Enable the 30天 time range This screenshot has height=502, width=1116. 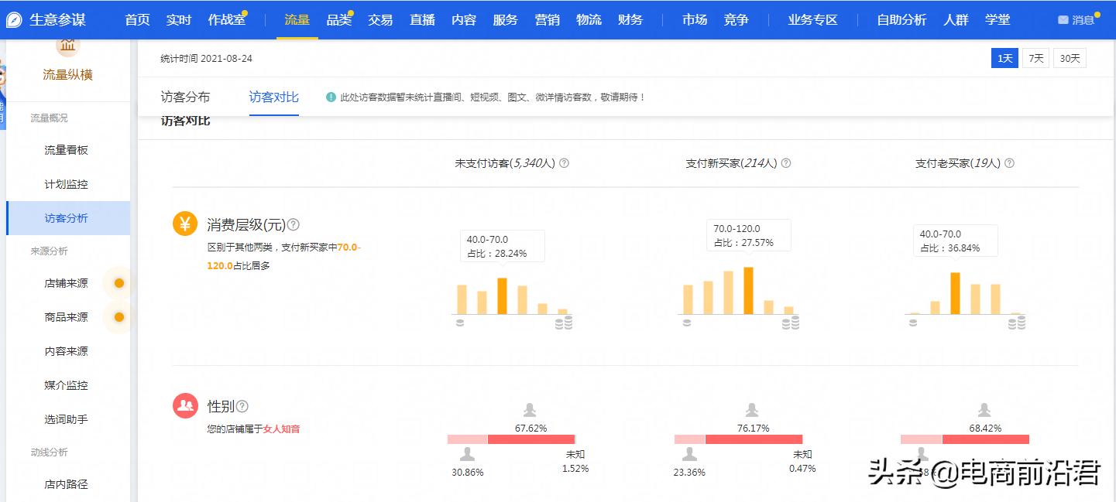[1069, 57]
